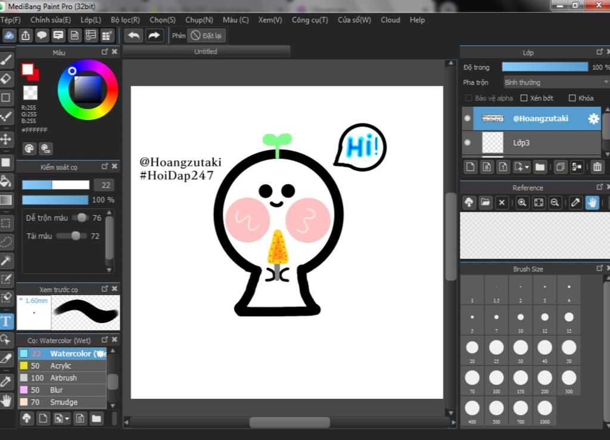Select the Blur brush

coord(62,390)
